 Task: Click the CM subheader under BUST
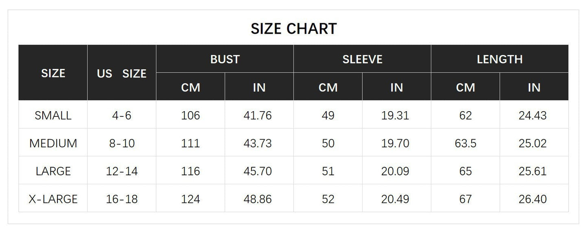click(190, 87)
